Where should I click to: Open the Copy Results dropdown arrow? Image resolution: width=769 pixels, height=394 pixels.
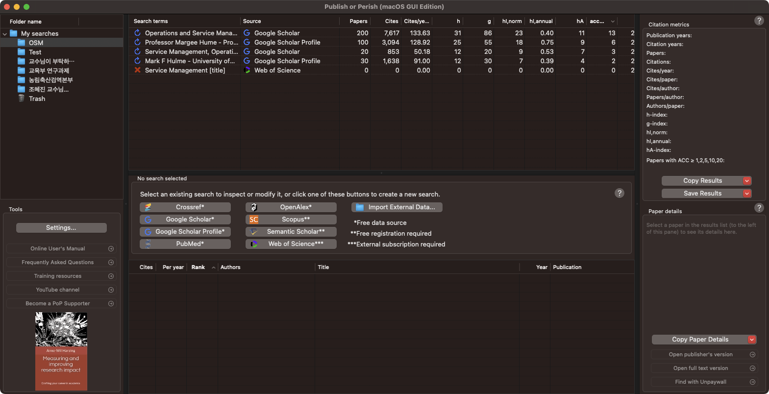(747, 181)
